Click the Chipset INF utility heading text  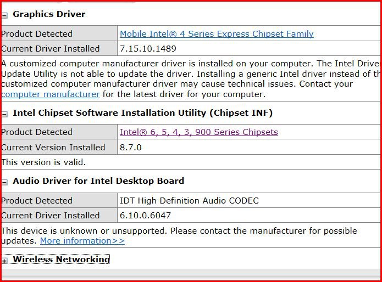pos(142,113)
